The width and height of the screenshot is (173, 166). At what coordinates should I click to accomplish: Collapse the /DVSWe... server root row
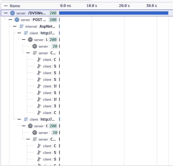(6, 13)
